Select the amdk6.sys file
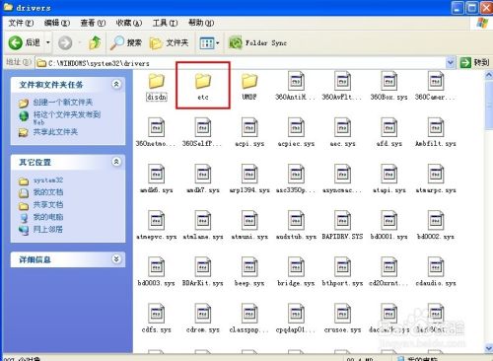Image resolution: width=493 pixels, height=361 pixels. coord(157,180)
